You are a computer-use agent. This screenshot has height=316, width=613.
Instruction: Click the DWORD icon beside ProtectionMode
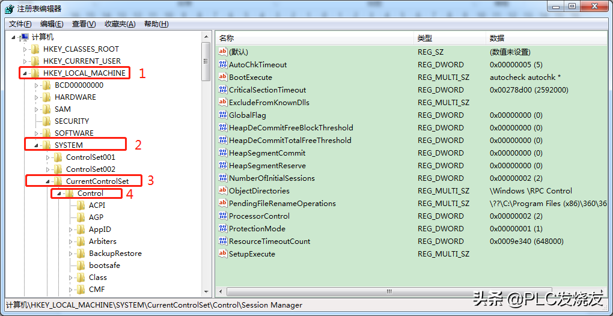223,228
